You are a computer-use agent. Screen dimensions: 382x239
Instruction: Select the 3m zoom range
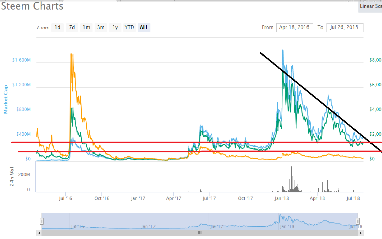101,27
